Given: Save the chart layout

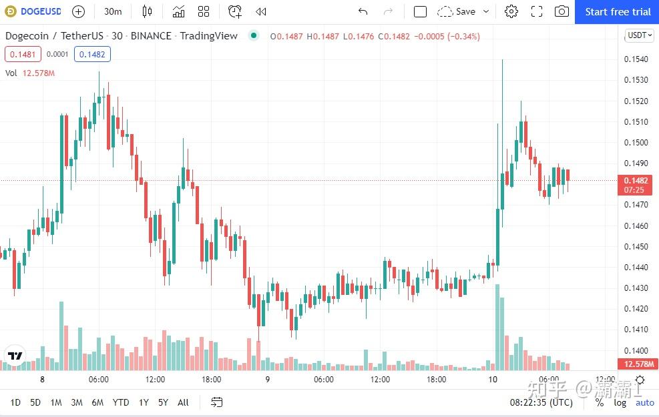Looking at the screenshot, I should (x=457, y=11).
